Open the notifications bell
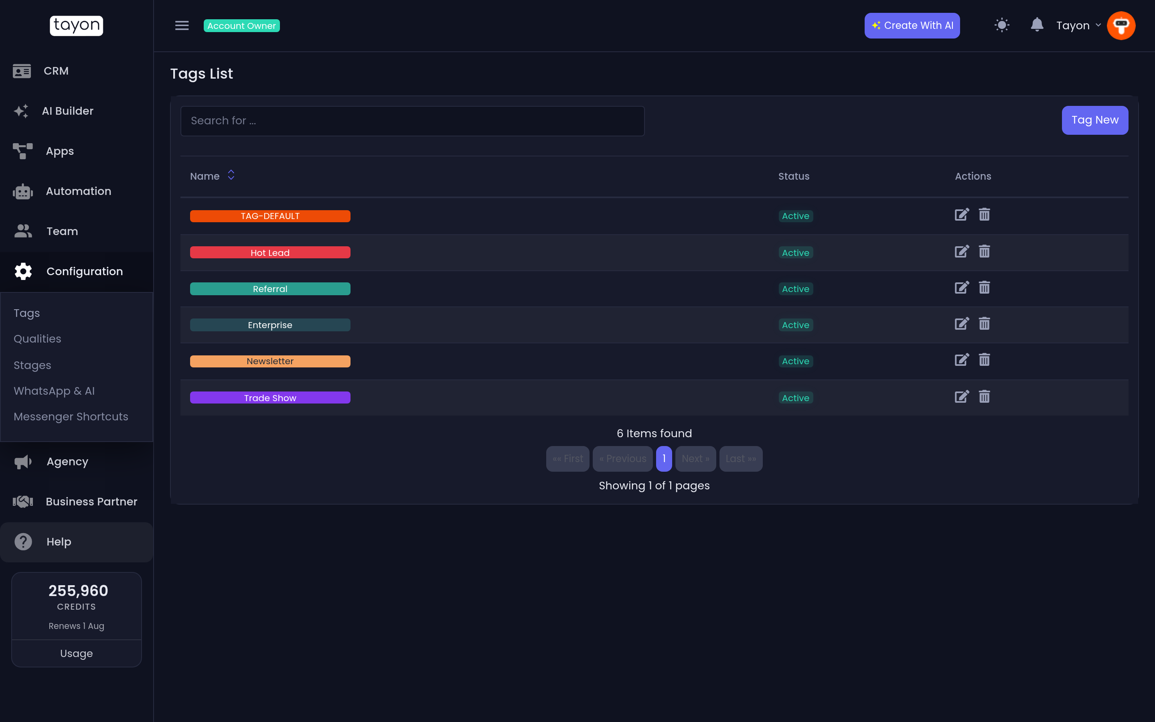The height and width of the screenshot is (722, 1155). [1037, 25]
